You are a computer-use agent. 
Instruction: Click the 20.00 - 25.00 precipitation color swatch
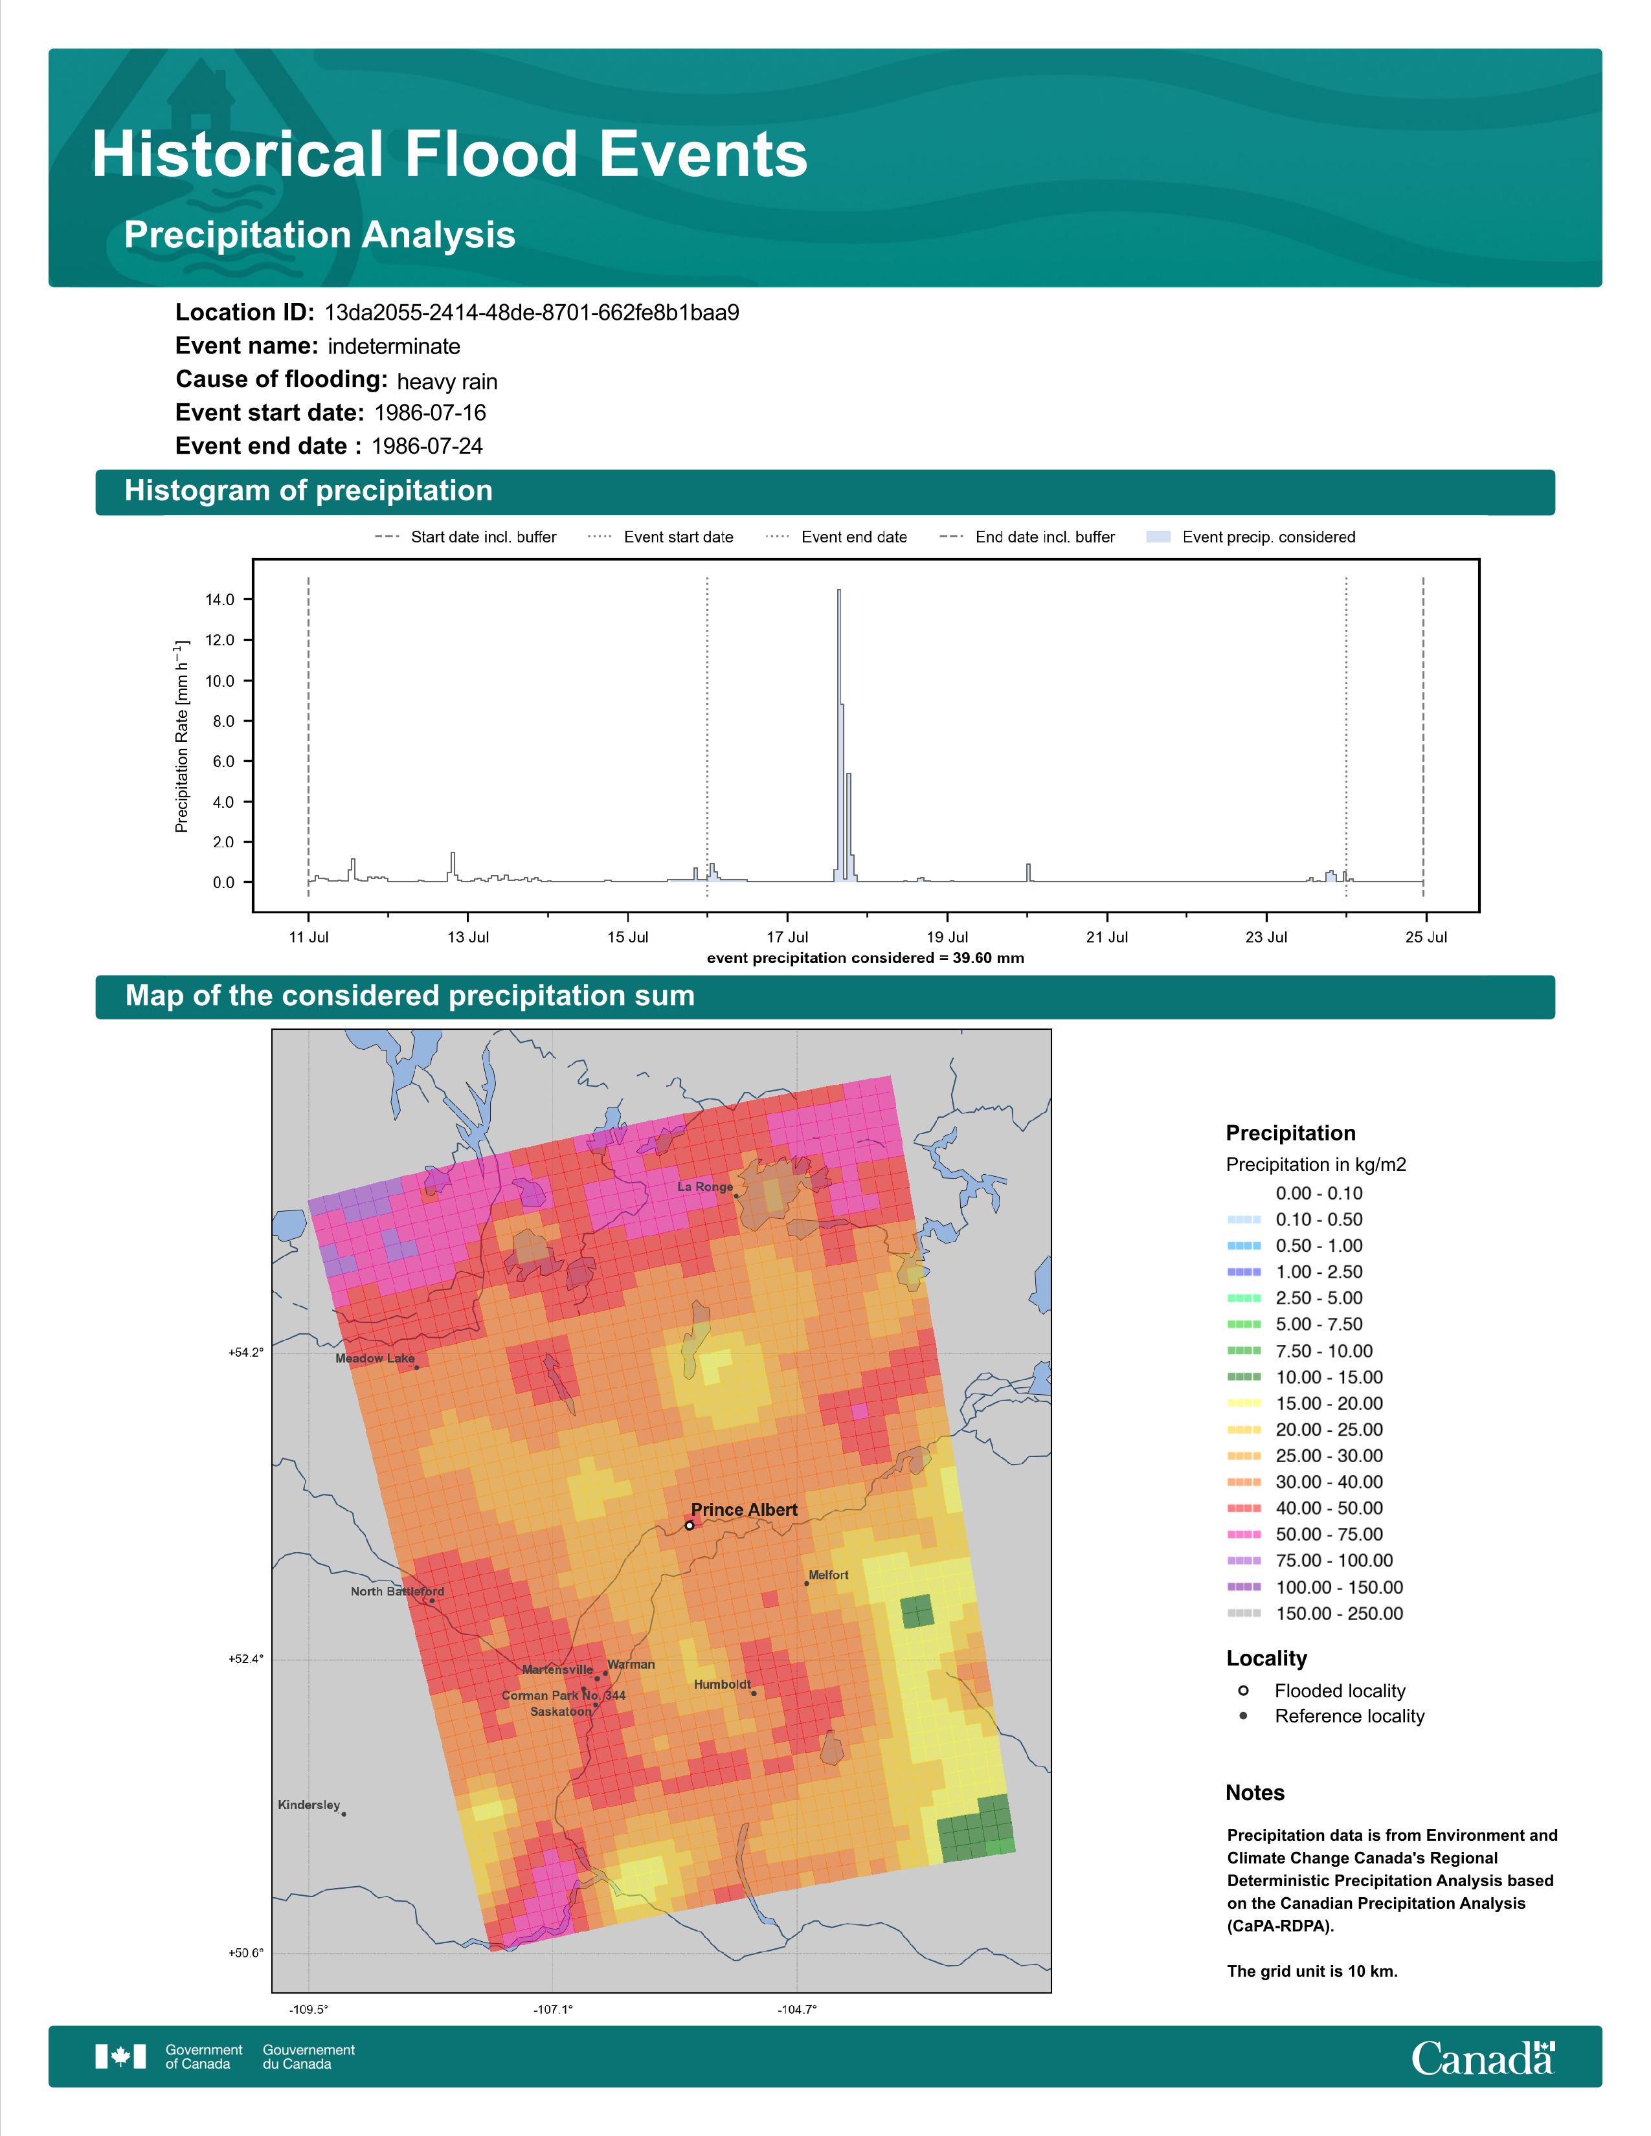click(1244, 1430)
